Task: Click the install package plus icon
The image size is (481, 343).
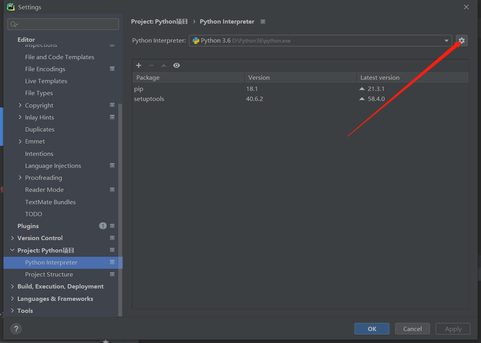Action: click(x=139, y=65)
